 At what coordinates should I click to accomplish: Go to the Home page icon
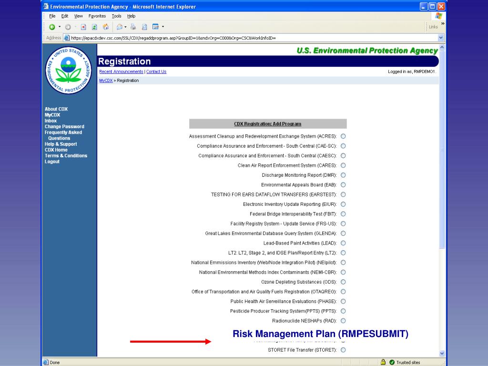click(x=106, y=27)
